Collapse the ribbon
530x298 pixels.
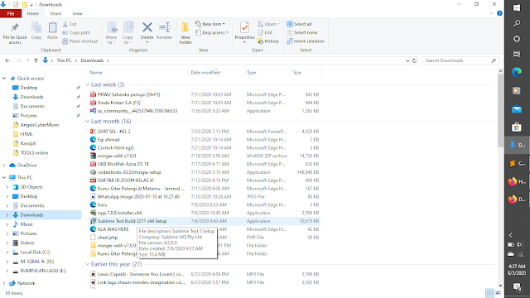pos(491,13)
